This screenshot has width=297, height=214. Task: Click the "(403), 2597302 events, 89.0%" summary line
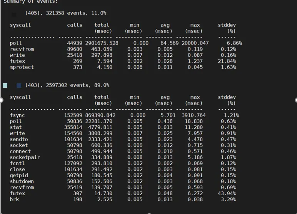coord(67,85)
